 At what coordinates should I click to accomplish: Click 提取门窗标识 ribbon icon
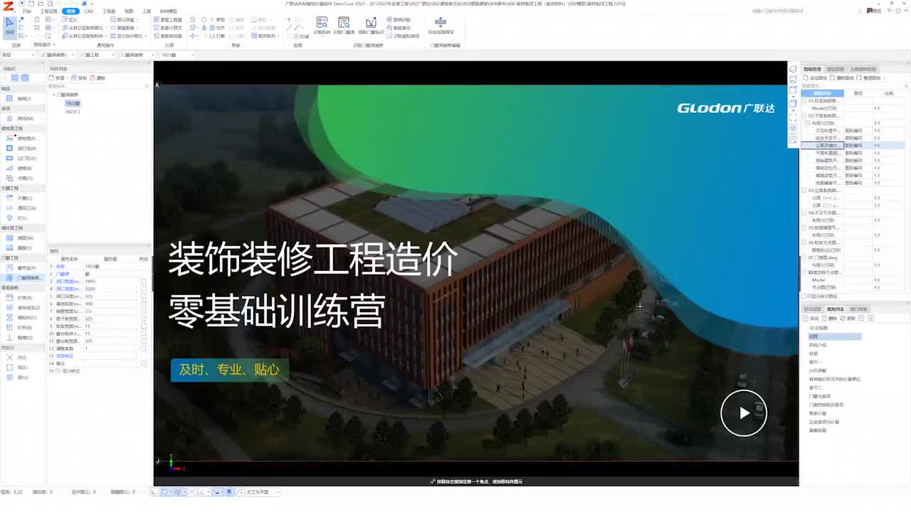click(x=371, y=26)
